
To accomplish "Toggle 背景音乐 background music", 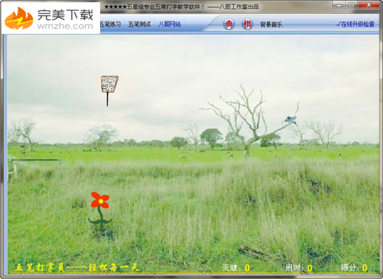I will (x=271, y=24).
